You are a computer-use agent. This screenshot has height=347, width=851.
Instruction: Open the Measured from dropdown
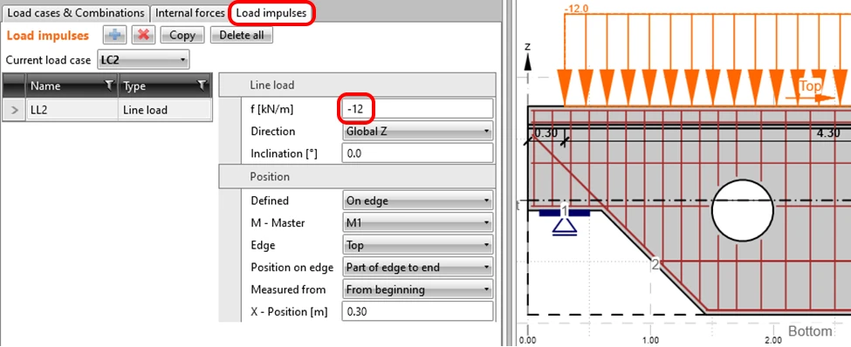(x=417, y=289)
